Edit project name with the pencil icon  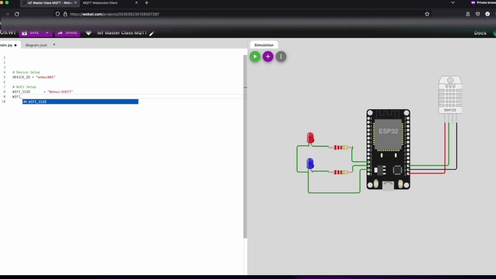click(152, 33)
